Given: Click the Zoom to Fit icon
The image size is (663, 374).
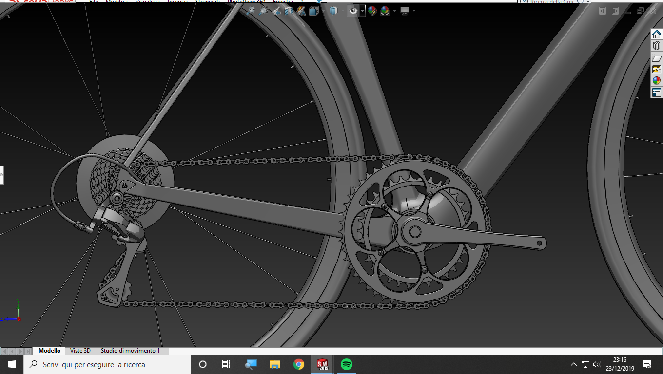Looking at the screenshot, I should (251, 10).
